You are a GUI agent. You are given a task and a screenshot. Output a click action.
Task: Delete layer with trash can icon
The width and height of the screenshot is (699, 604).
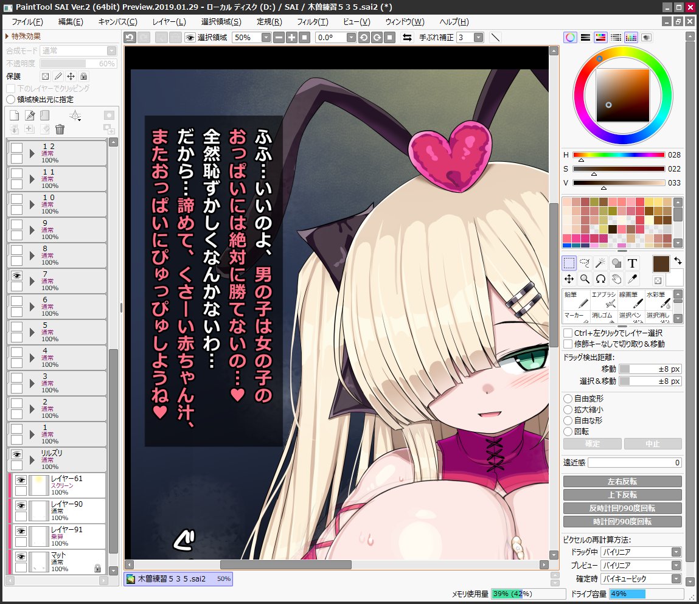(x=60, y=130)
